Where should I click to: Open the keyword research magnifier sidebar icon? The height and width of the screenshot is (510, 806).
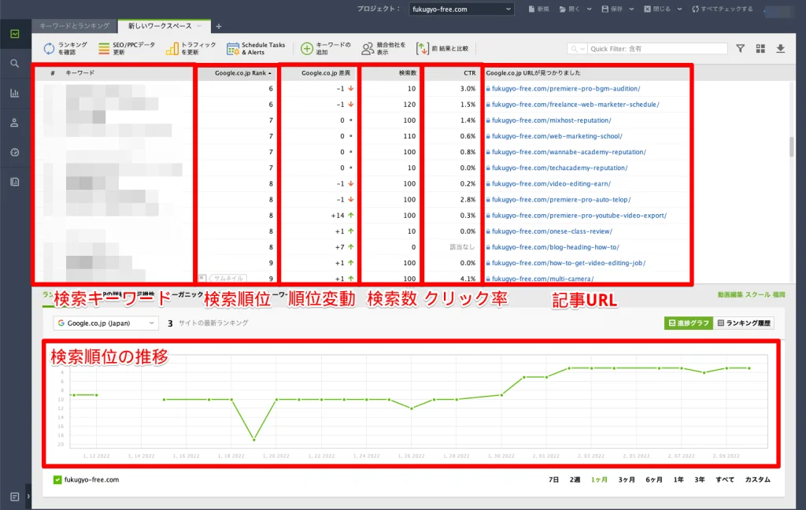(x=15, y=63)
